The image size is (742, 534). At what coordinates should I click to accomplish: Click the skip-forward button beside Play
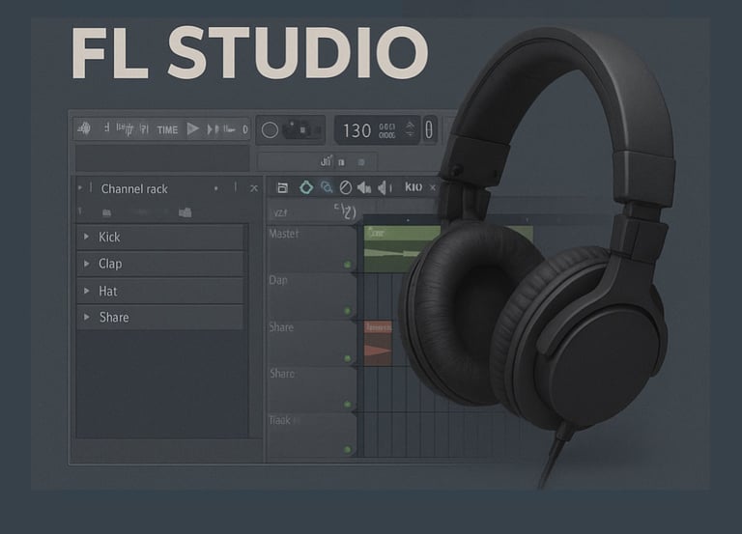click(214, 129)
